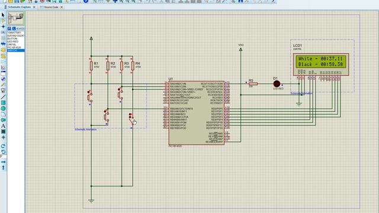Click the D1 LED-RED component
This screenshot has width=379, height=213.
[x=277, y=84]
